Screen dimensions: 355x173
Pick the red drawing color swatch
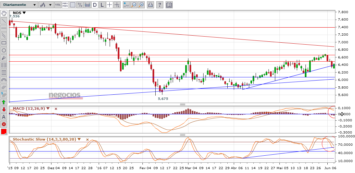4,132
